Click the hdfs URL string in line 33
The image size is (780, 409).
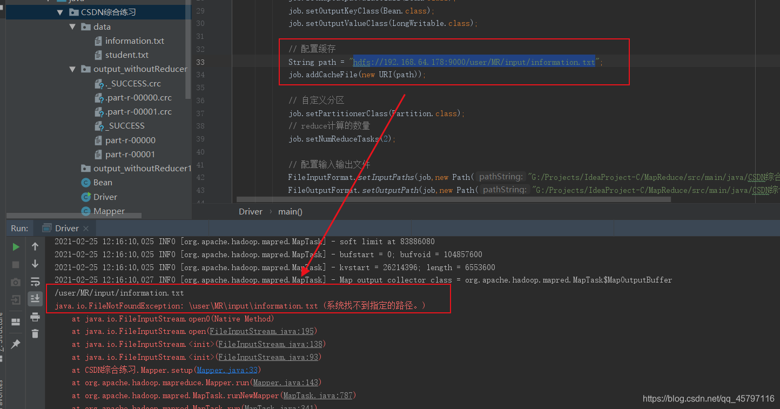coord(474,62)
